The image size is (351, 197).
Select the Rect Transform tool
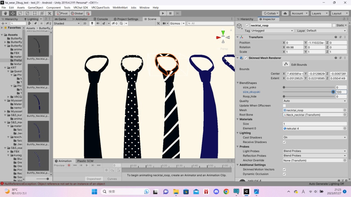point(35,13)
